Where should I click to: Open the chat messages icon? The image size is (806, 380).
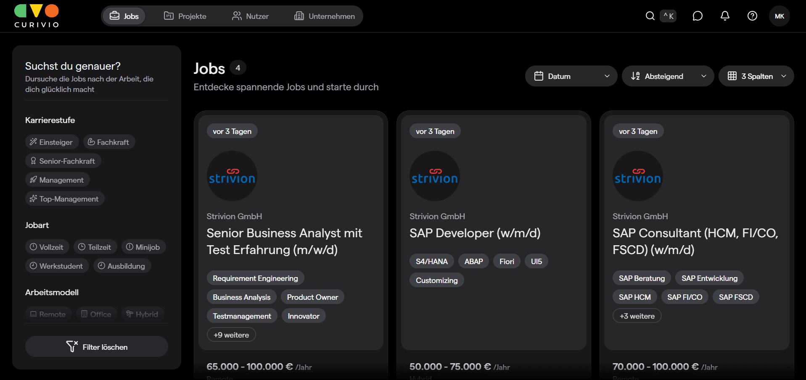(x=698, y=16)
